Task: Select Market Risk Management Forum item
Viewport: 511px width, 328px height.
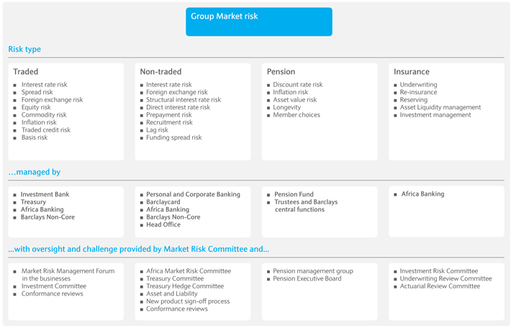Action: (68, 275)
